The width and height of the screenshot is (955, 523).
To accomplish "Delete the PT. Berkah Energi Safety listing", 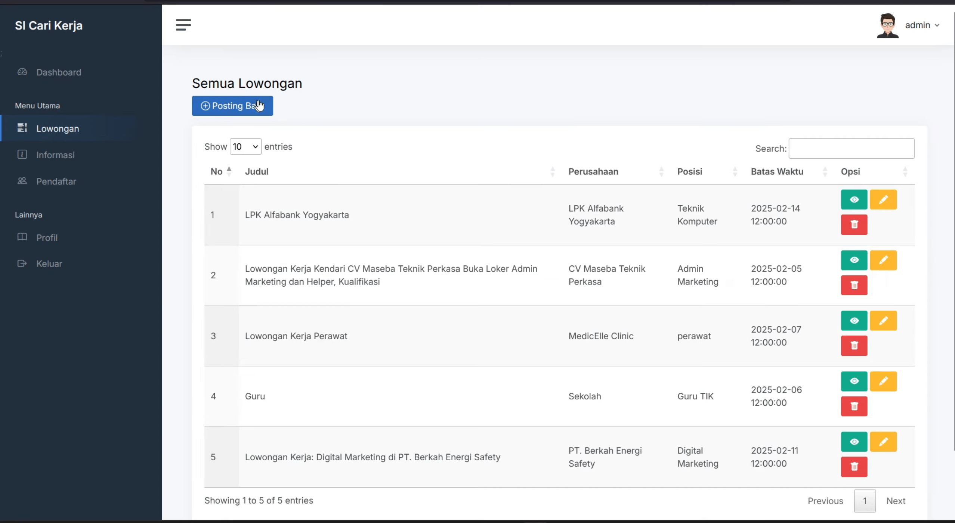I will tap(854, 467).
